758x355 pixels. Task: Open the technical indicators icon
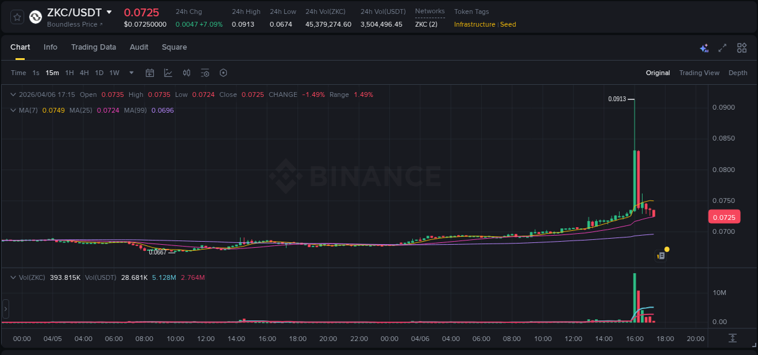point(168,73)
